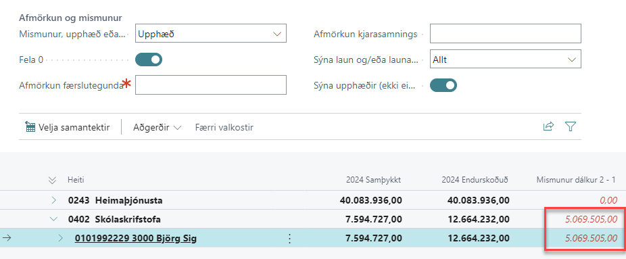The height and width of the screenshot is (259, 626).
Task: Open the share icon in toolbar
Action: [x=548, y=126]
